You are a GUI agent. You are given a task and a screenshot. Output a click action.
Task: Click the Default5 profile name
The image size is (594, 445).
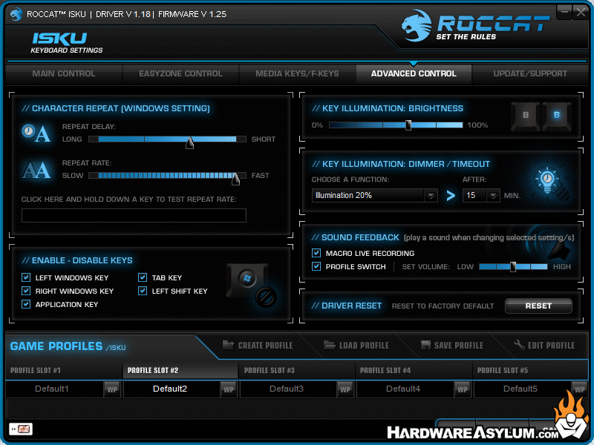(x=520, y=389)
